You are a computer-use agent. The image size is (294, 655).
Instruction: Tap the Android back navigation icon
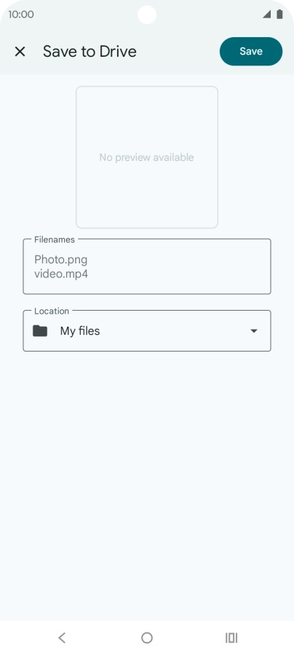point(63,638)
